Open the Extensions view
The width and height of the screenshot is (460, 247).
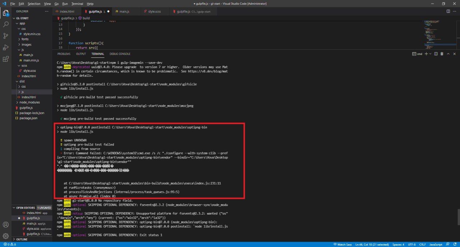pos(6,59)
